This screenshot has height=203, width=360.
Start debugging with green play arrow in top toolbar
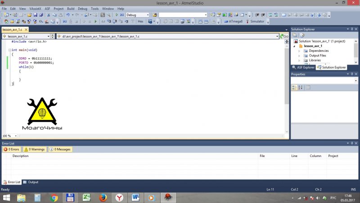[117, 15]
